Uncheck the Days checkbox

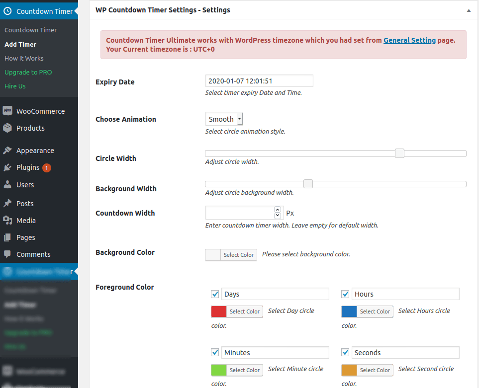click(x=215, y=294)
